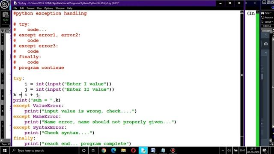Image resolution: width=274 pixels, height=154 pixels.
Task: Click '# except error1, error2:' comment
Action: point(47,35)
